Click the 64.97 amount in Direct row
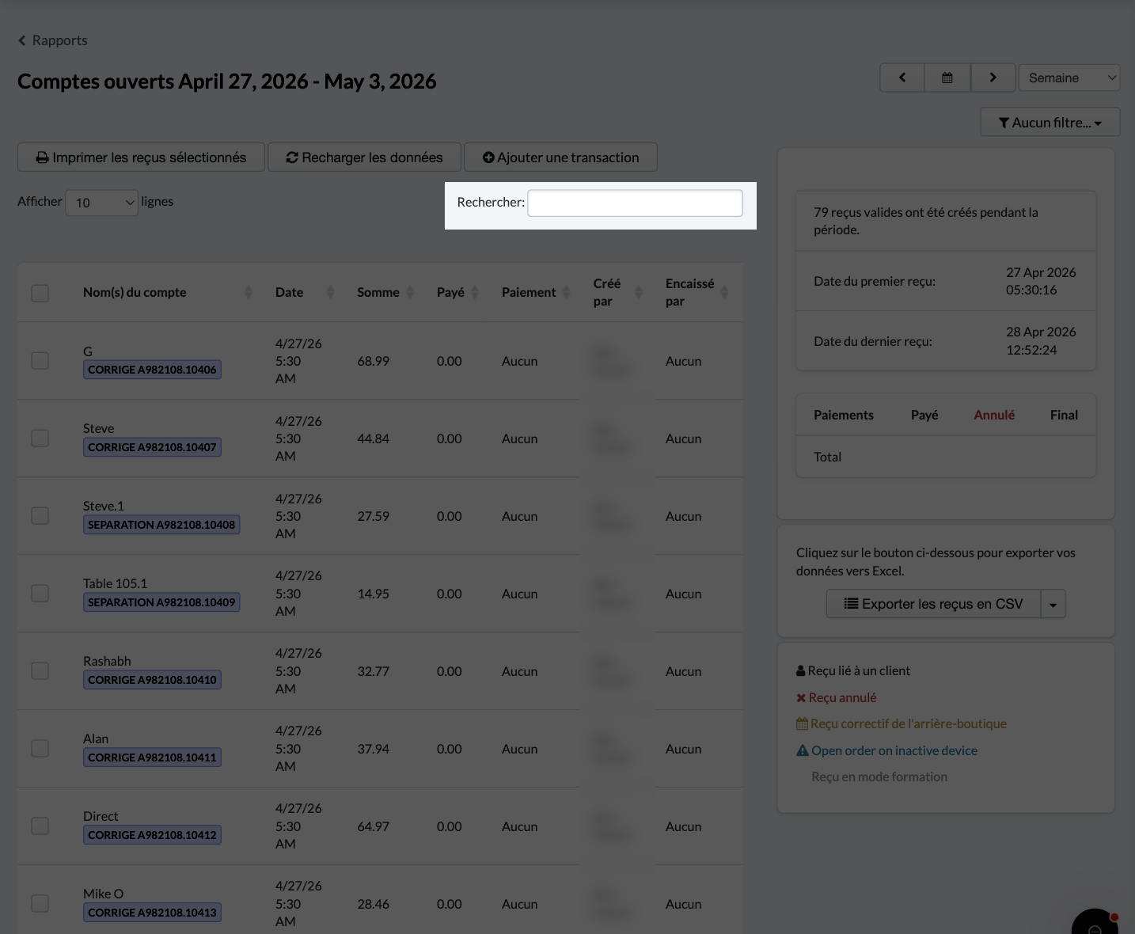This screenshot has height=934, width=1135. point(374,826)
